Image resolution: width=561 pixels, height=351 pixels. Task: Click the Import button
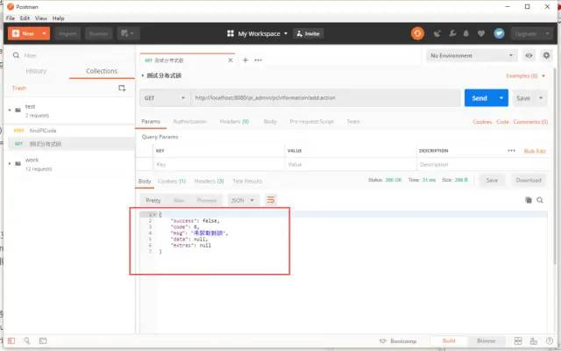(x=67, y=33)
